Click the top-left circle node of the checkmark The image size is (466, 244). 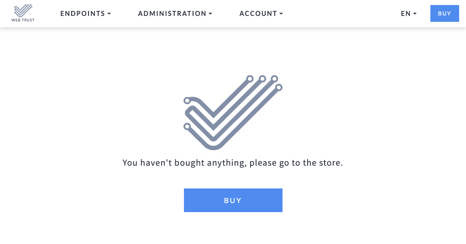click(x=187, y=101)
